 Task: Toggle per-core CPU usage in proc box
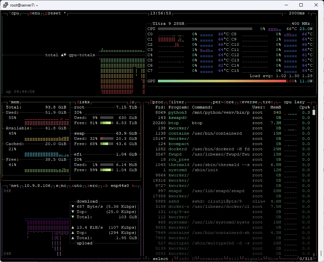pos(223,102)
